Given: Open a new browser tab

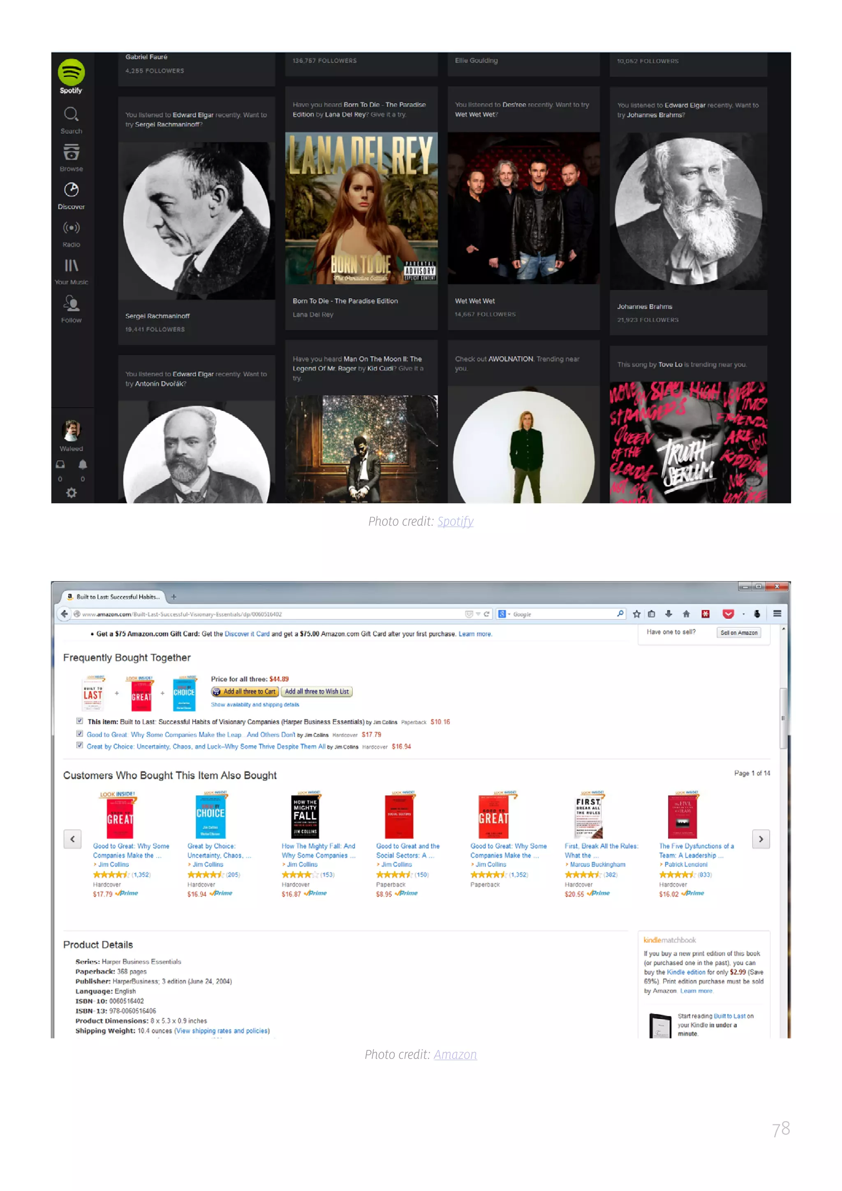Looking at the screenshot, I should click(173, 597).
